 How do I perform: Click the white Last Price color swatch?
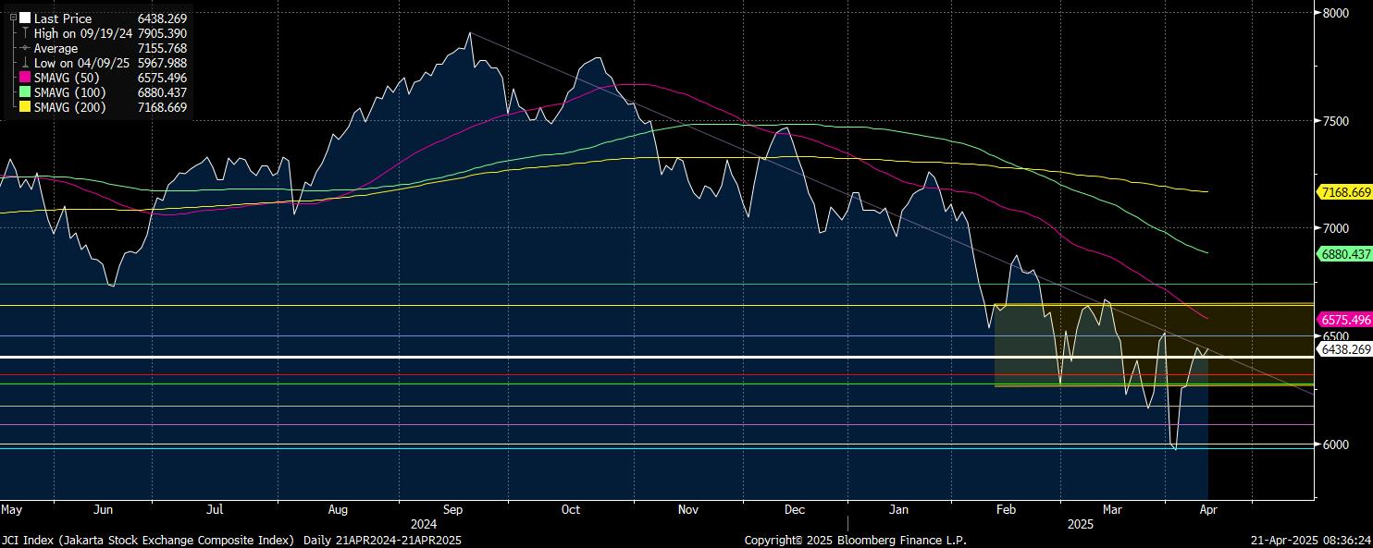[x=25, y=18]
